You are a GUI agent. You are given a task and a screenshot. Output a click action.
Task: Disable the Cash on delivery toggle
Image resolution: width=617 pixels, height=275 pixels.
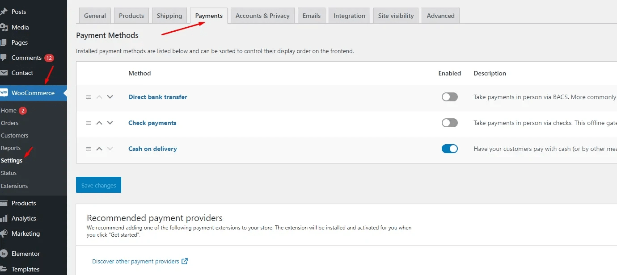coord(449,149)
